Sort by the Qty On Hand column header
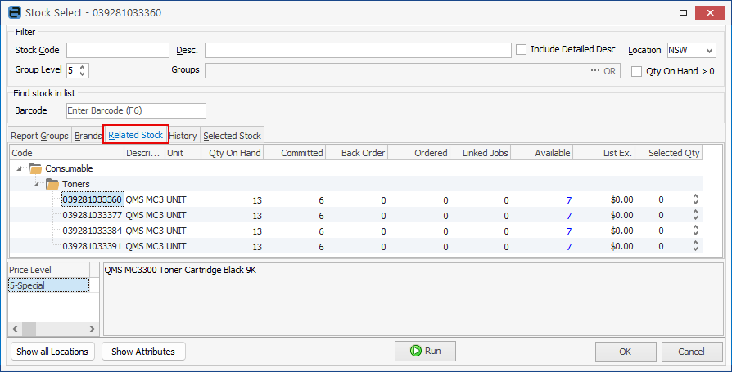The height and width of the screenshot is (372, 732). pyautogui.click(x=233, y=153)
